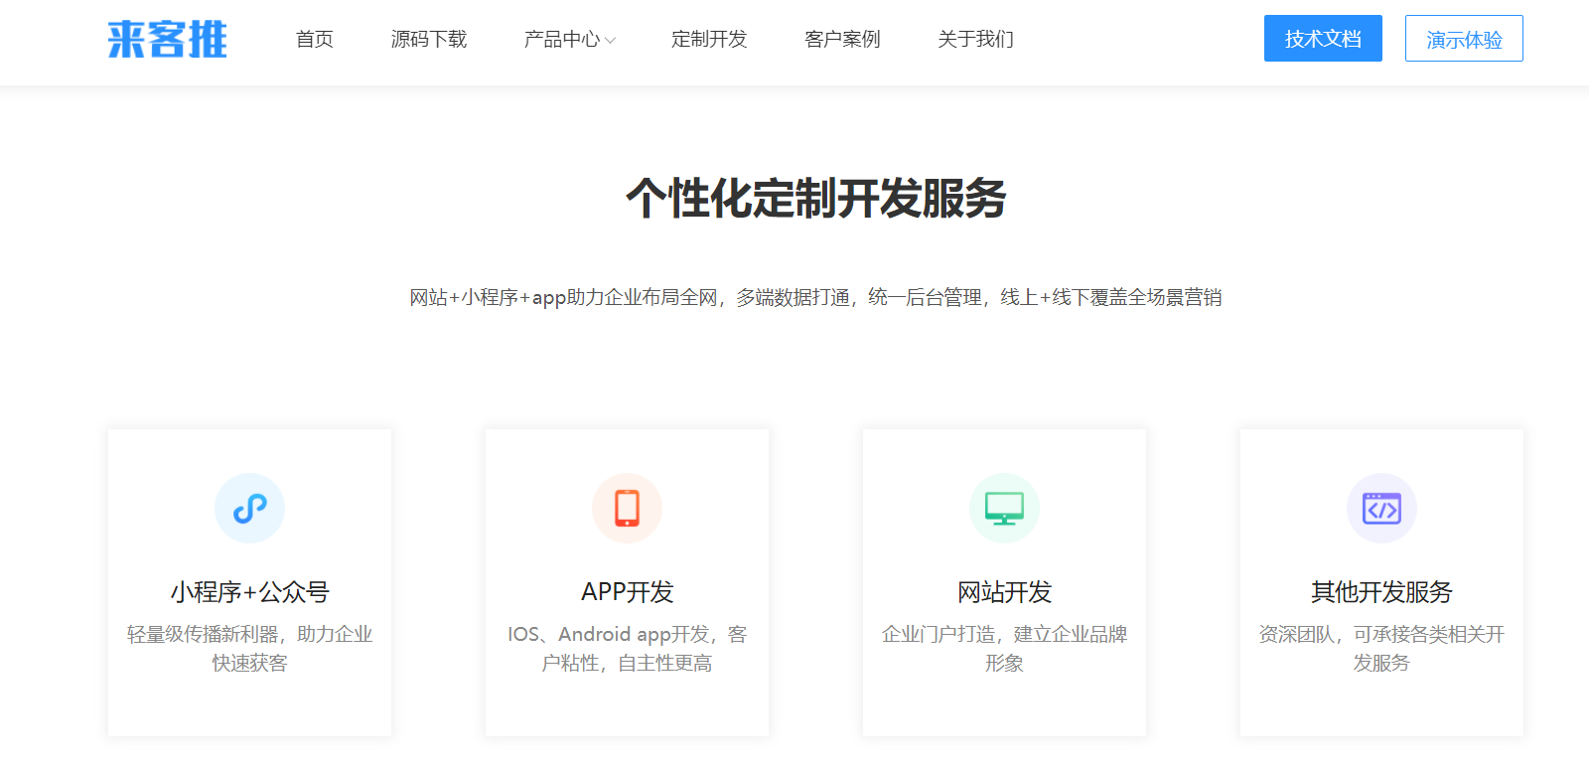Click the description 轻量级传播新利器
Image resolution: width=1589 pixels, height=772 pixels.
coord(249,648)
